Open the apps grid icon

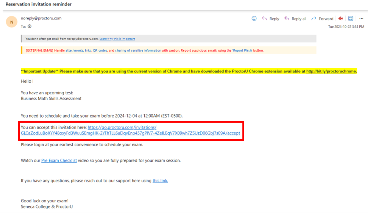click(x=351, y=18)
